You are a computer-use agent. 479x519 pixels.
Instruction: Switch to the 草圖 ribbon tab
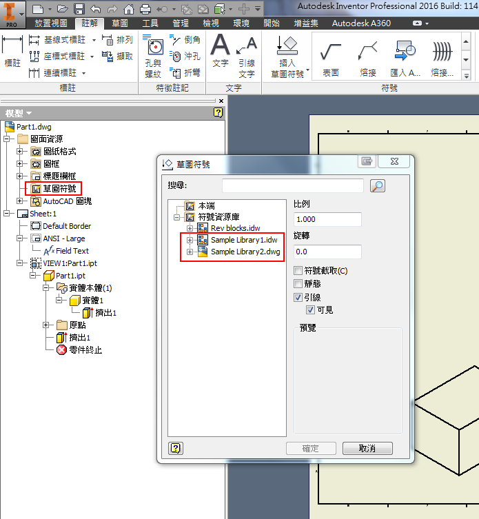click(x=120, y=23)
